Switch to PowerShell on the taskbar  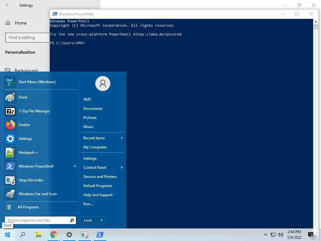(100, 235)
